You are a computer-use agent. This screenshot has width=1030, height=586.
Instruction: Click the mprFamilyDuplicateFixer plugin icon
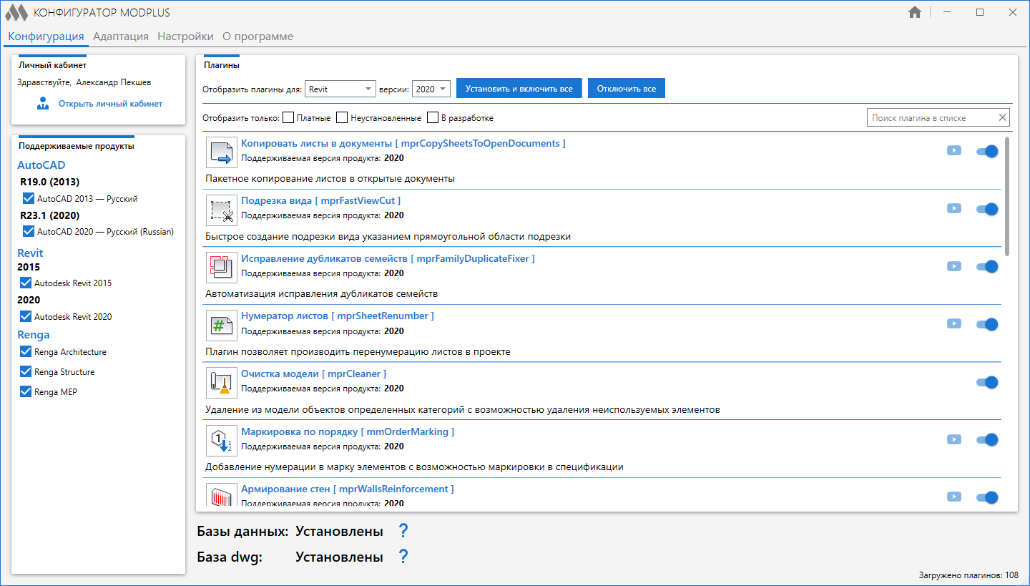coord(221,268)
